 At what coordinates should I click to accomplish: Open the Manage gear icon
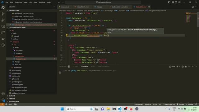[3, 100]
